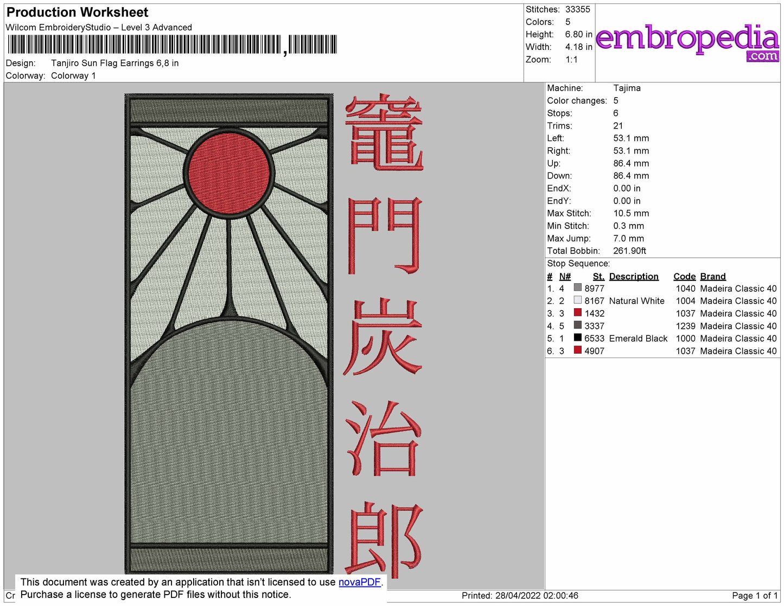Click the 'Stop Sequence:' label
Image resolution: width=784 pixels, height=606 pixels.
tap(578, 263)
